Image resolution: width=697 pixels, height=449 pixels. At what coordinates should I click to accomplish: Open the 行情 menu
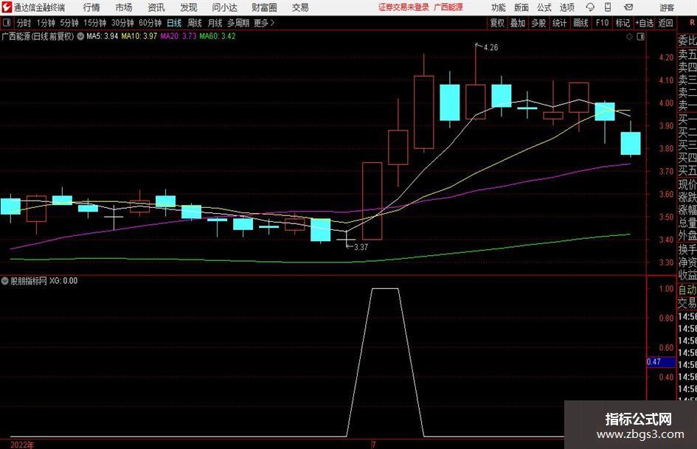tap(91, 7)
